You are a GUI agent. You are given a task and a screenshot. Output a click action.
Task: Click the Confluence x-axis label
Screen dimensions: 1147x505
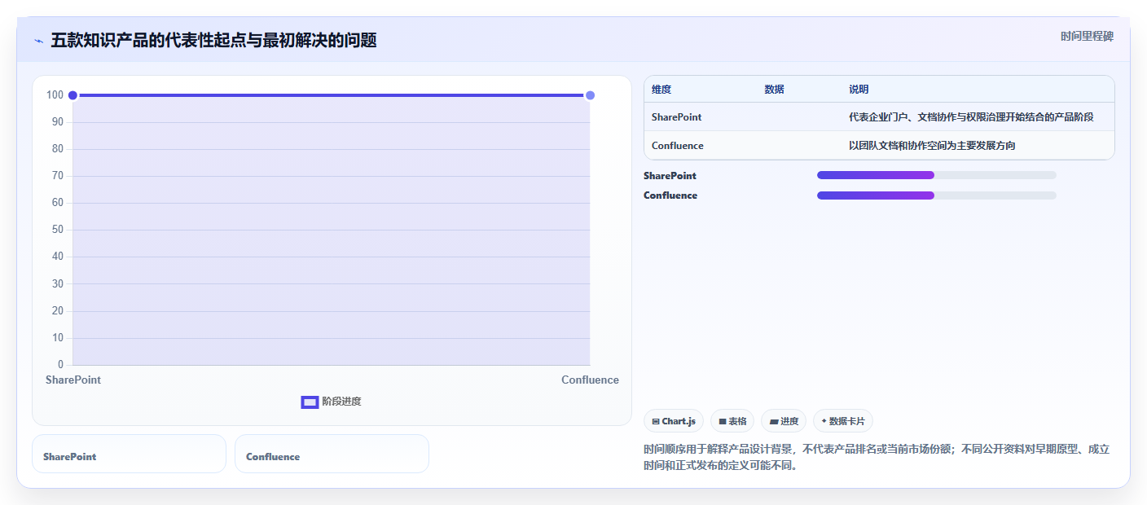click(x=590, y=380)
